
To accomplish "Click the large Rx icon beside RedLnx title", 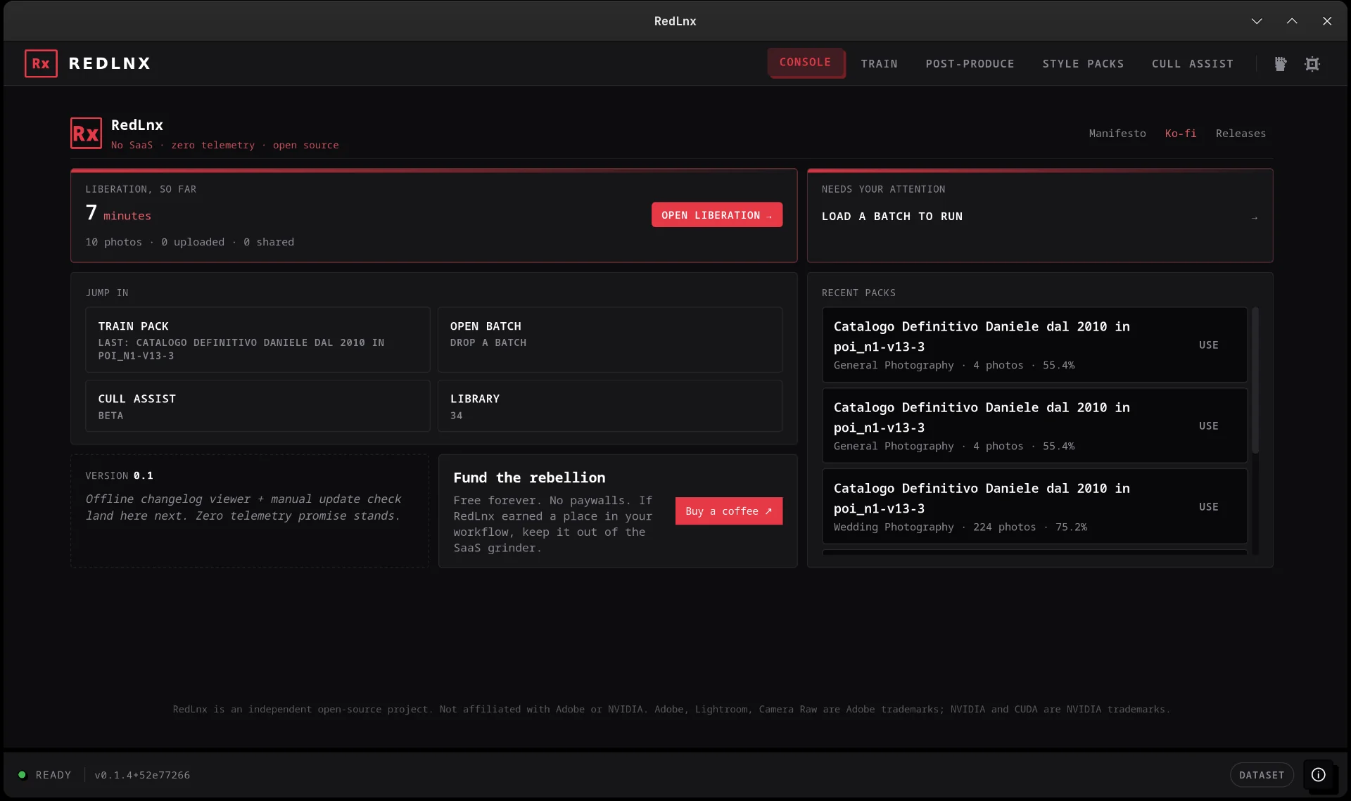I will (86, 133).
